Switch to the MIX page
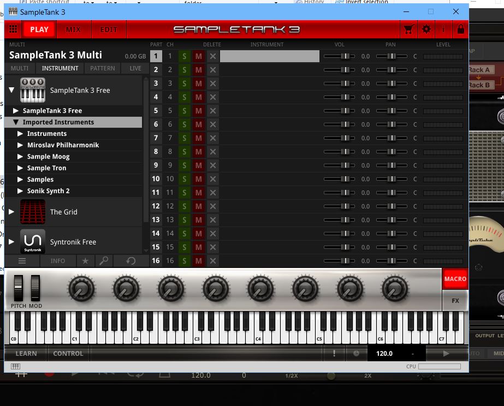The image size is (504, 406). click(73, 29)
